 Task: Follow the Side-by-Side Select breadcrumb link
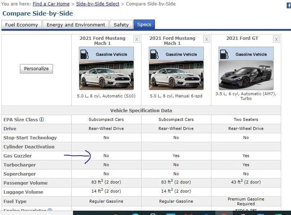pos(98,4)
